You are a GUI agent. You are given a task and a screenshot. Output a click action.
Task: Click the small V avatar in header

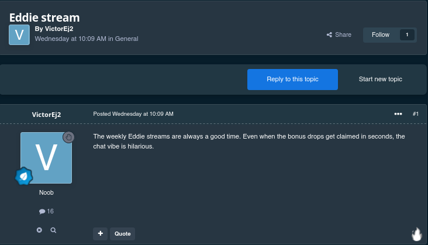[19, 34]
